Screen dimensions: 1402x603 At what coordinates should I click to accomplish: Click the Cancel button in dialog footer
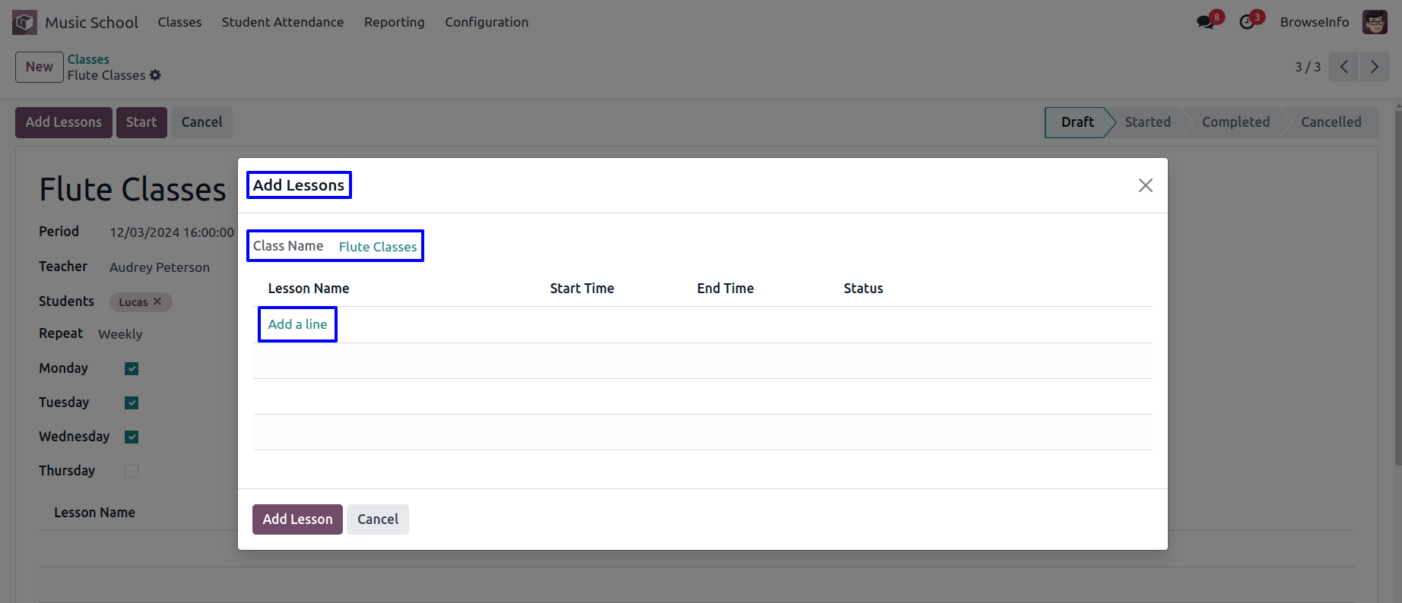(x=378, y=519)
